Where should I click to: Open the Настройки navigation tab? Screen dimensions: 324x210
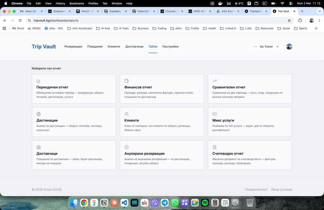pos(170,47)
